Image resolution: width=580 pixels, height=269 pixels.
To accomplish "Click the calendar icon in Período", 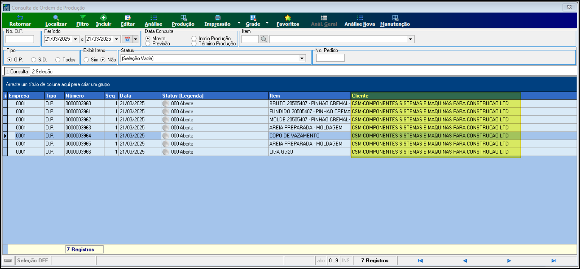I will tap(127, 39).
